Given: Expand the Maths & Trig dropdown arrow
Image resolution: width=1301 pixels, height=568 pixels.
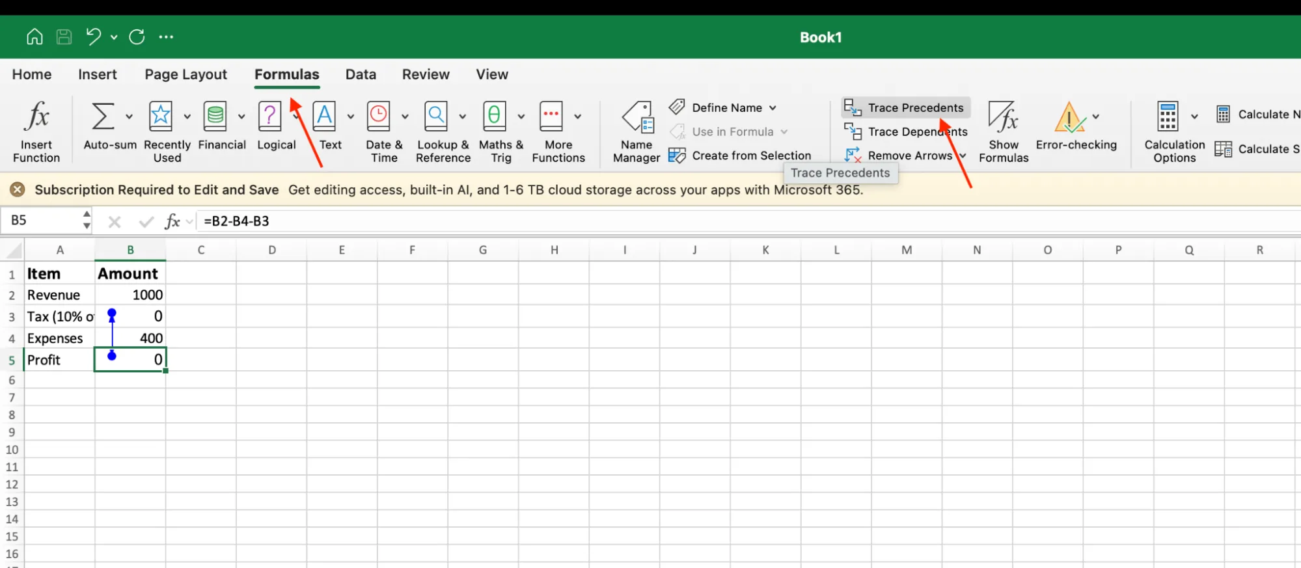Looking at the screenshot, I should pos(521,116).
